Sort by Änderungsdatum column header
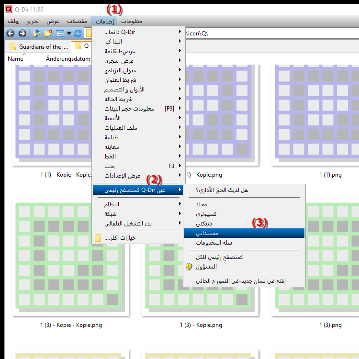The width and height of the screenshot is (359, 359). coord(68,58)
